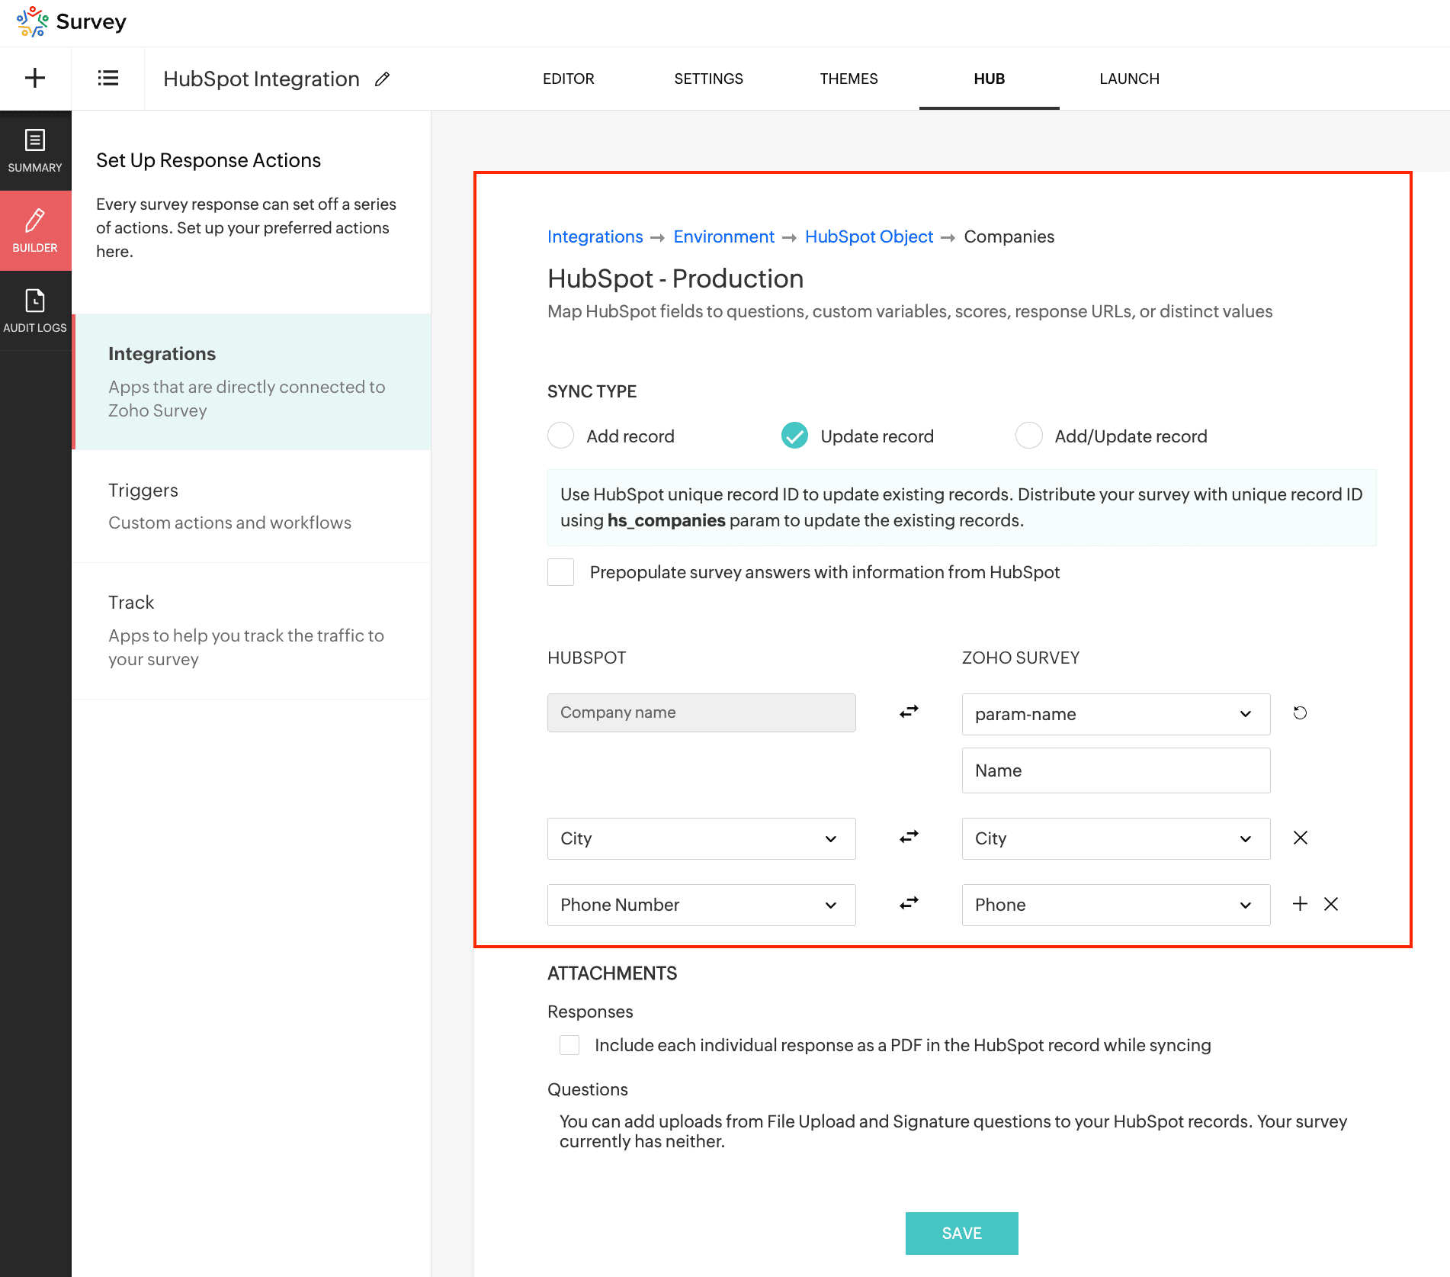This screenshot has height=1277, width=1450.
Task: Select the Add record sync type
Action: (561, 436)
